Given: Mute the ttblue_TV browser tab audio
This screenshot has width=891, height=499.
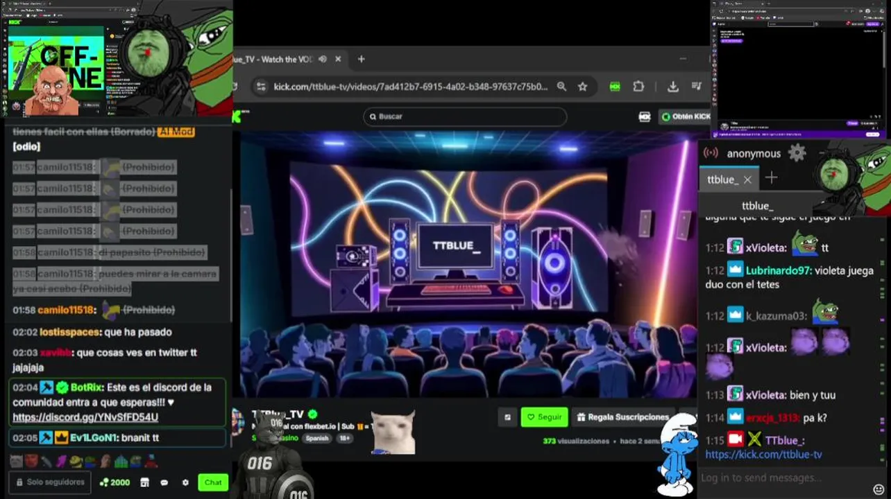Looking at the screenshot, I should point(323,59).
